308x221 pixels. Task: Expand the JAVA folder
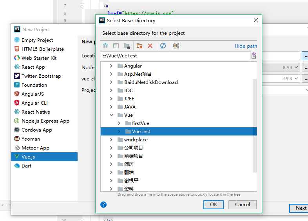(111, 107)
